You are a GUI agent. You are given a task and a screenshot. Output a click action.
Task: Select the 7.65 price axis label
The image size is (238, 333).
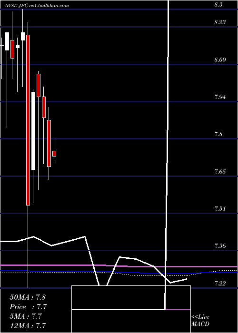coord(220,171)
